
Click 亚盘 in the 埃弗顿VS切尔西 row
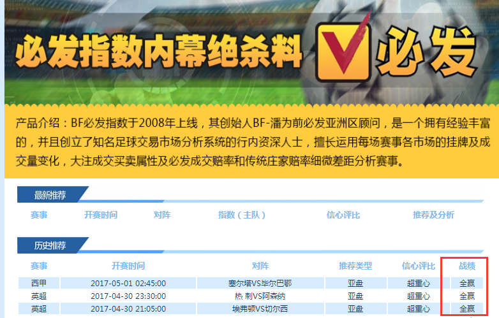coord(355,309)
